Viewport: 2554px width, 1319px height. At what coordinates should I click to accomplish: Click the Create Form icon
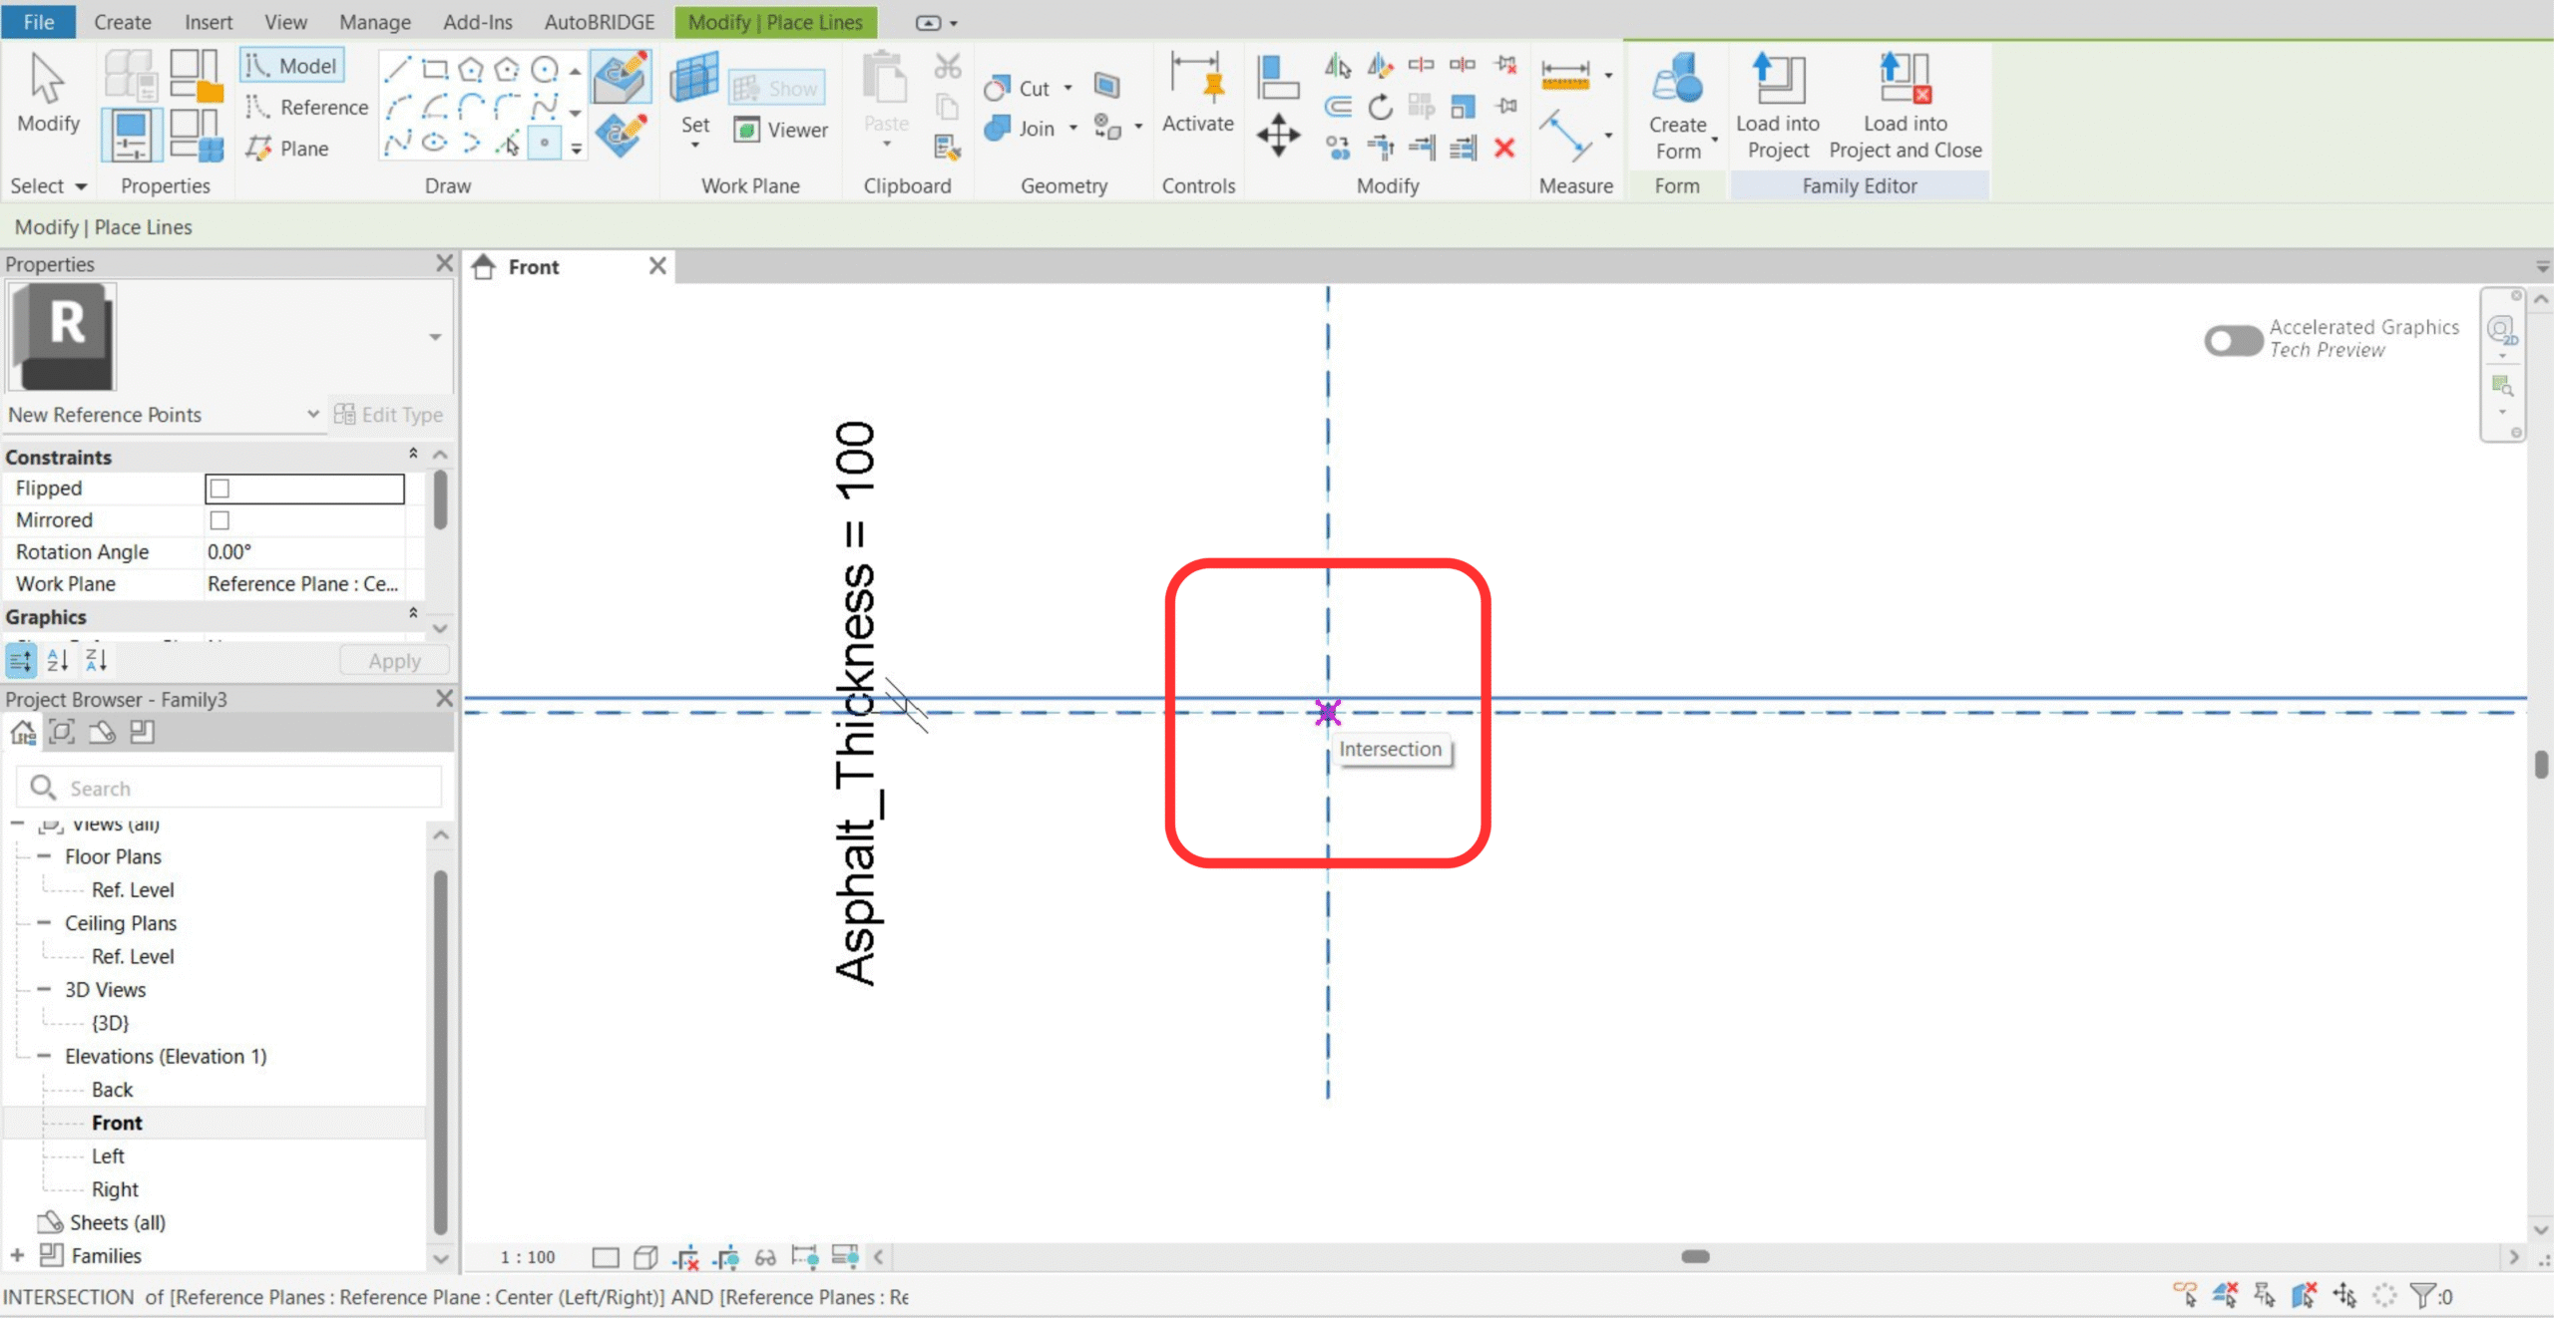(1677, 80)
